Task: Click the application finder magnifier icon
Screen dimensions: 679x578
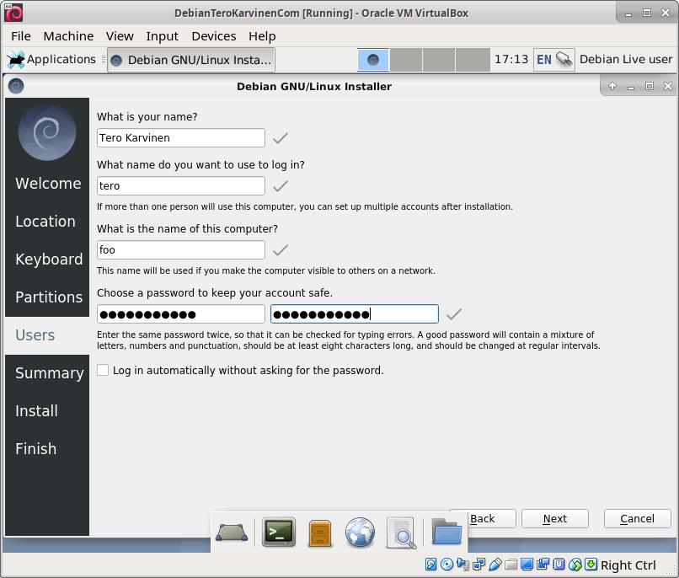Action: click(402, 533)
